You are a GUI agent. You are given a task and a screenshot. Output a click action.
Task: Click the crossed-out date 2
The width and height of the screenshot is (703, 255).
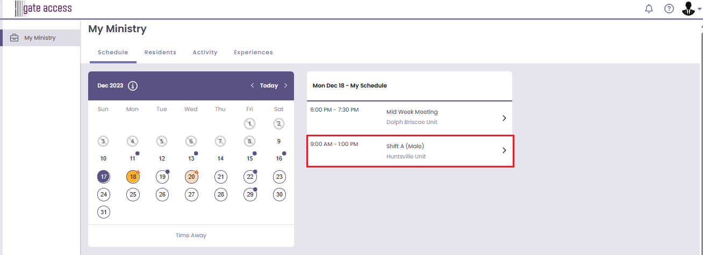(279, 124)
